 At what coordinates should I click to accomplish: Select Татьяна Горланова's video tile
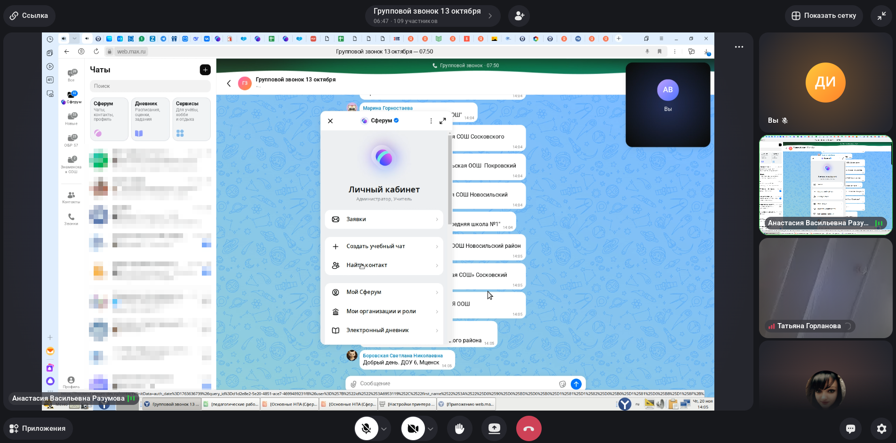click(825, 287)
